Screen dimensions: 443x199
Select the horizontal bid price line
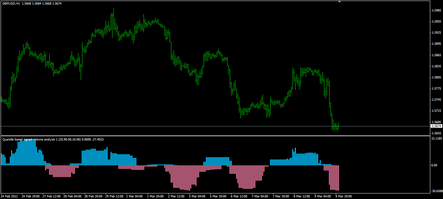point(215,126)
